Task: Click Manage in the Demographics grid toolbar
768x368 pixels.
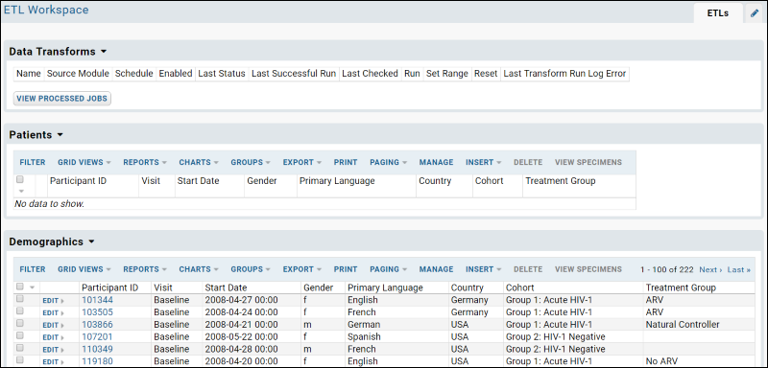Action: pos(437,269)
